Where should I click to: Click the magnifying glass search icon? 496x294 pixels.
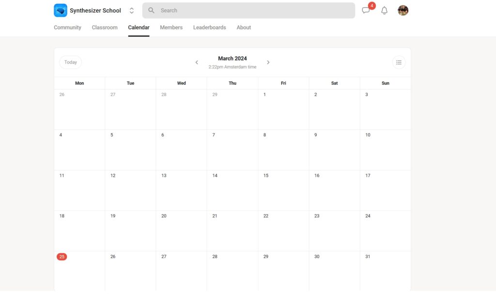coord(151,10)
